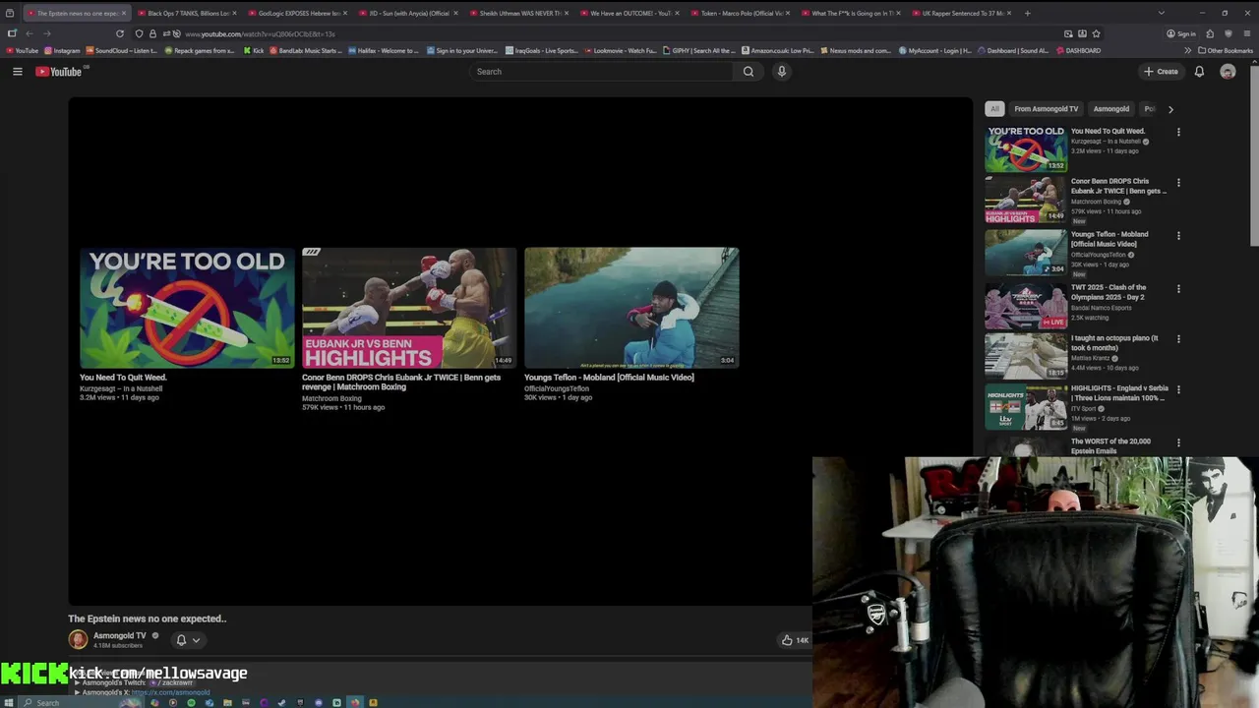Open a new browser tab
Viewport: 1259px width, 708px height.
click(x=1028, y=13)
